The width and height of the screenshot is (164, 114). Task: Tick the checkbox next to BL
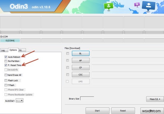tap(68, 54)
